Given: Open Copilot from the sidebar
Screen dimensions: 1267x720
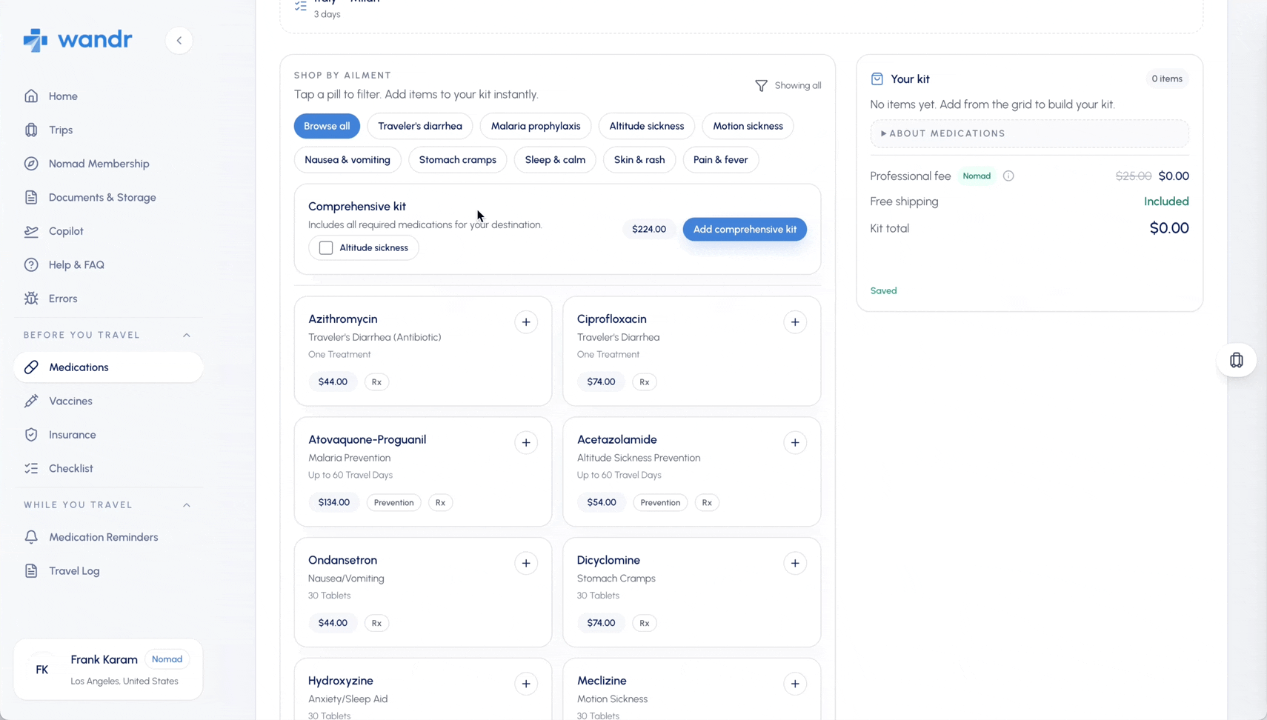Looking at the screenshot, I should 67,230.
